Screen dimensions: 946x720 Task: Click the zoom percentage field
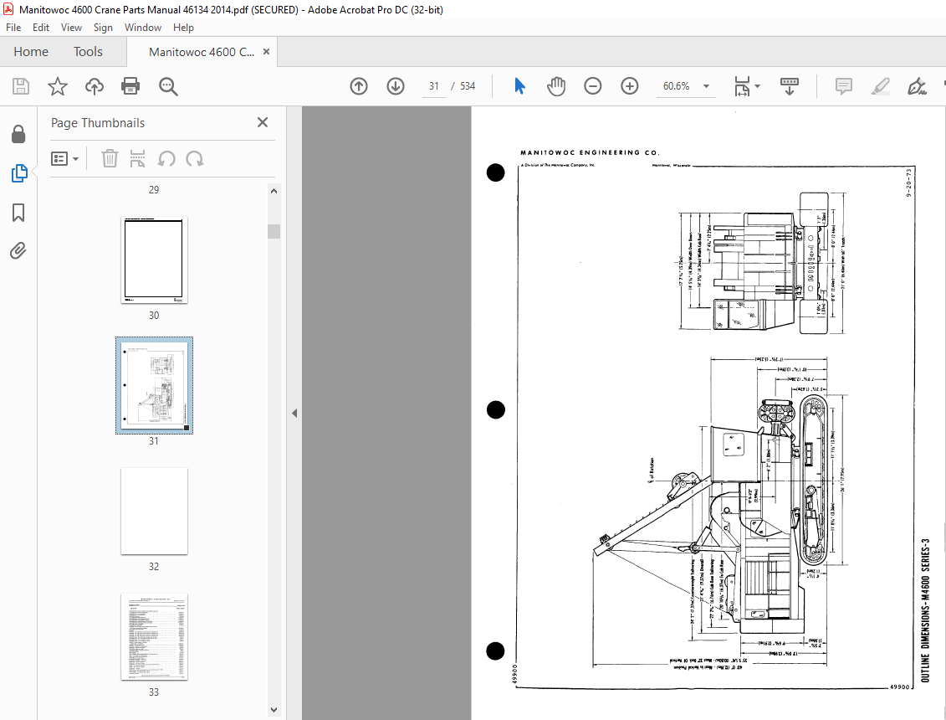tap(677, 86)
